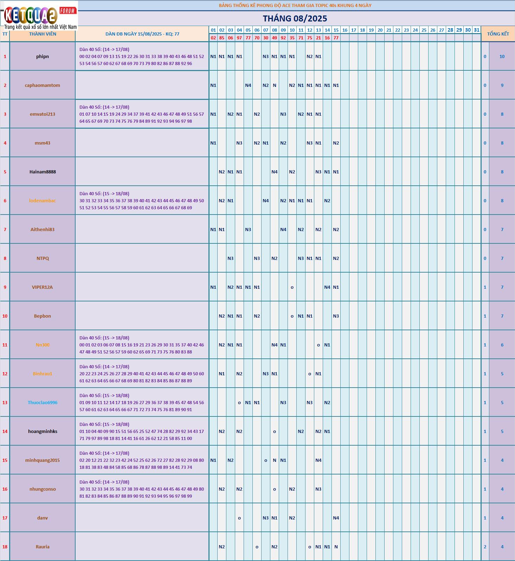
Task: Click NTPQ's N3 cell on day 03
Action: click(x=231, y=259)
